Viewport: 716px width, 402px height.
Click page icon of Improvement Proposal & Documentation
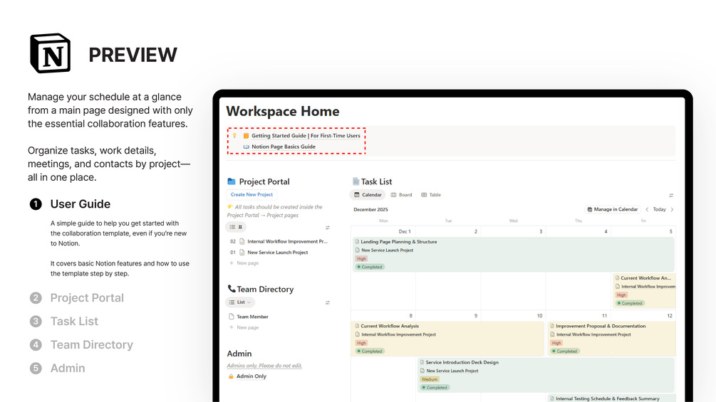[552, 327]
